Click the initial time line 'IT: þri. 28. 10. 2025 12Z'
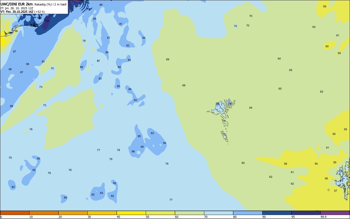 point(17,8)
